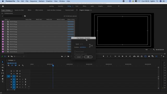
Task: Select the Track Select Forward tool
Action: (3, 64)
